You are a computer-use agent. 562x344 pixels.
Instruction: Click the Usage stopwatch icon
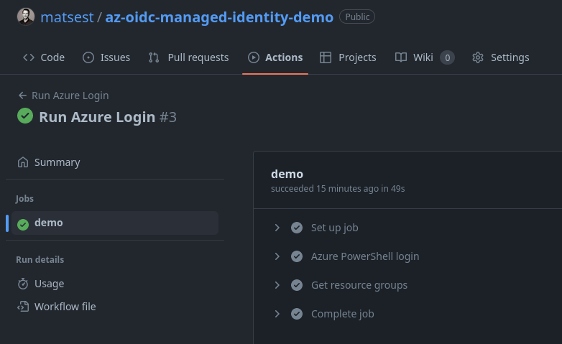pos(23,284)
